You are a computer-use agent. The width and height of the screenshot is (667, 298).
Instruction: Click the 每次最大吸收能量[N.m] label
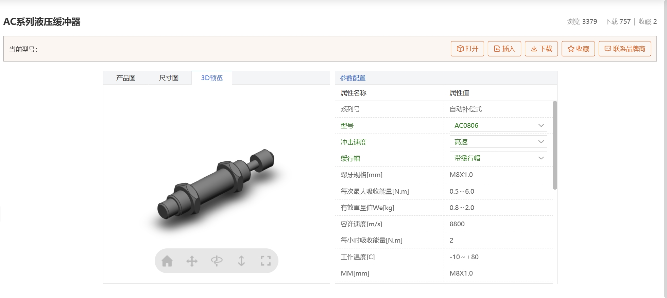coord(375,191)
